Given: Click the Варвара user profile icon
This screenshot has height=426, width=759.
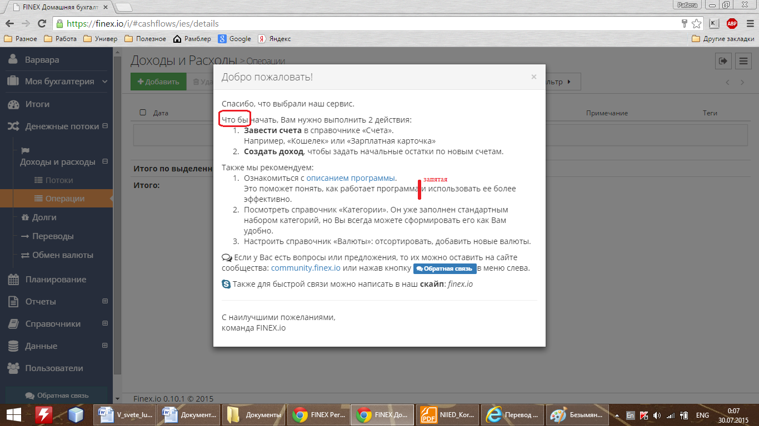Looking at the screenshot, I should coord(13,59).
